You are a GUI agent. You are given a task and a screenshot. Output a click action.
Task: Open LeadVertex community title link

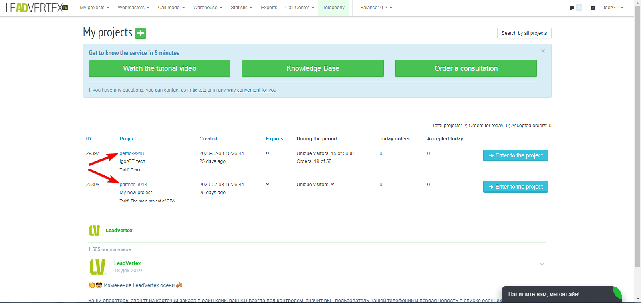pyautogui.click(x=119, y=231)
